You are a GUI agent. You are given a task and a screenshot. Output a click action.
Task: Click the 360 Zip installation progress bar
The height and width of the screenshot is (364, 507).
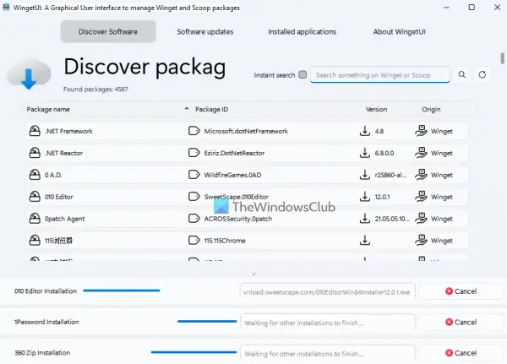pyautogui.click(x=194, y=352)
